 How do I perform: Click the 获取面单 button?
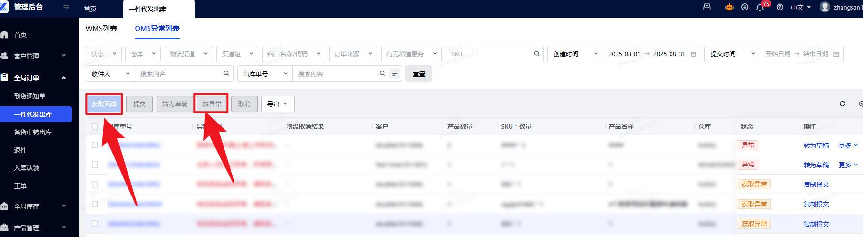click(x=104, y=104)
